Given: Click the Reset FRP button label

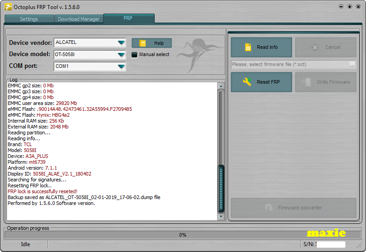Looking at the screenshot, I should (x=268, y=82).
